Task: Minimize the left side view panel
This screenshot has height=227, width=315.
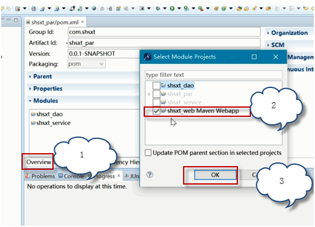Action: (x=9, y=20)
